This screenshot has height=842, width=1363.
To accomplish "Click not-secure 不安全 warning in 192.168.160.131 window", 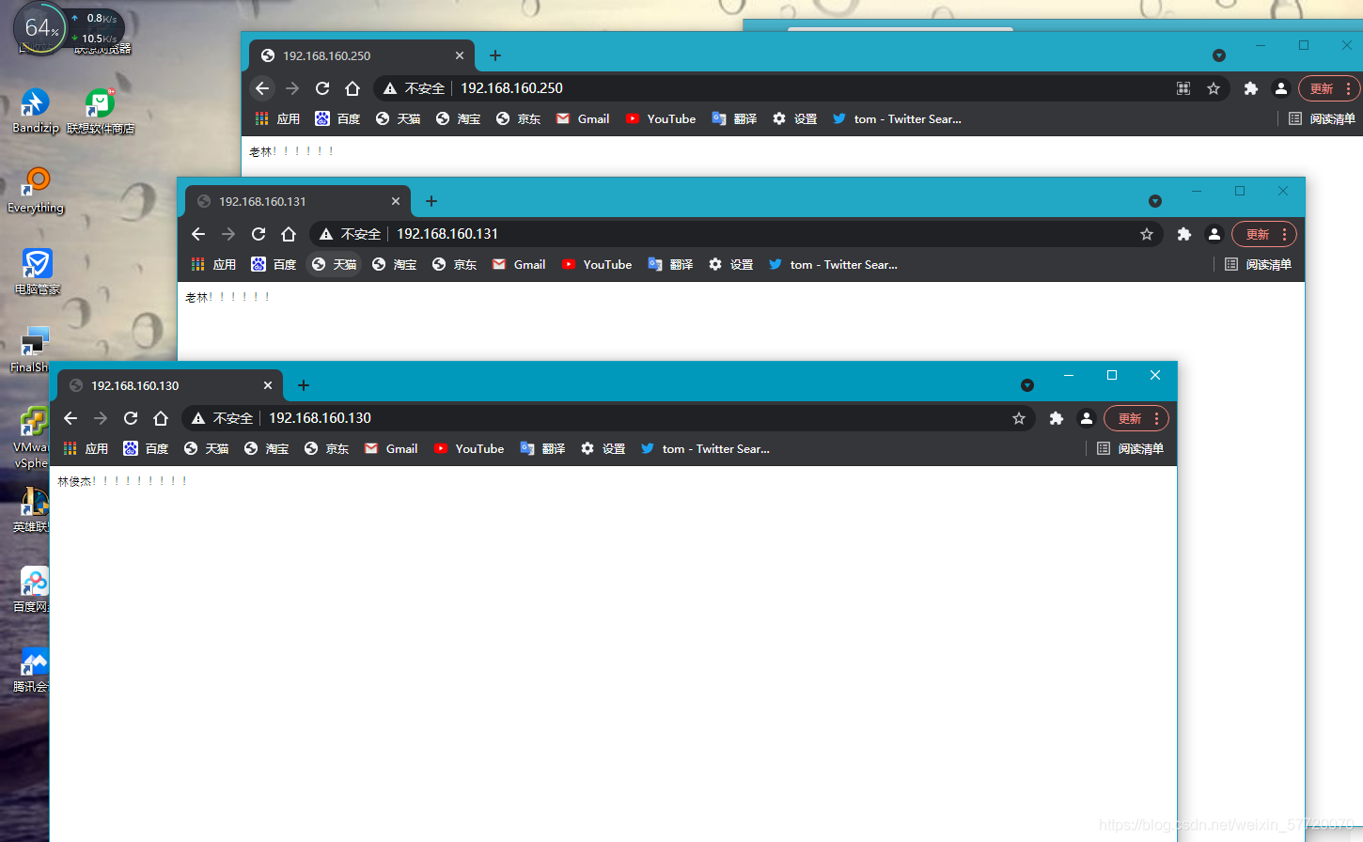I will click(x=350, y=234).
